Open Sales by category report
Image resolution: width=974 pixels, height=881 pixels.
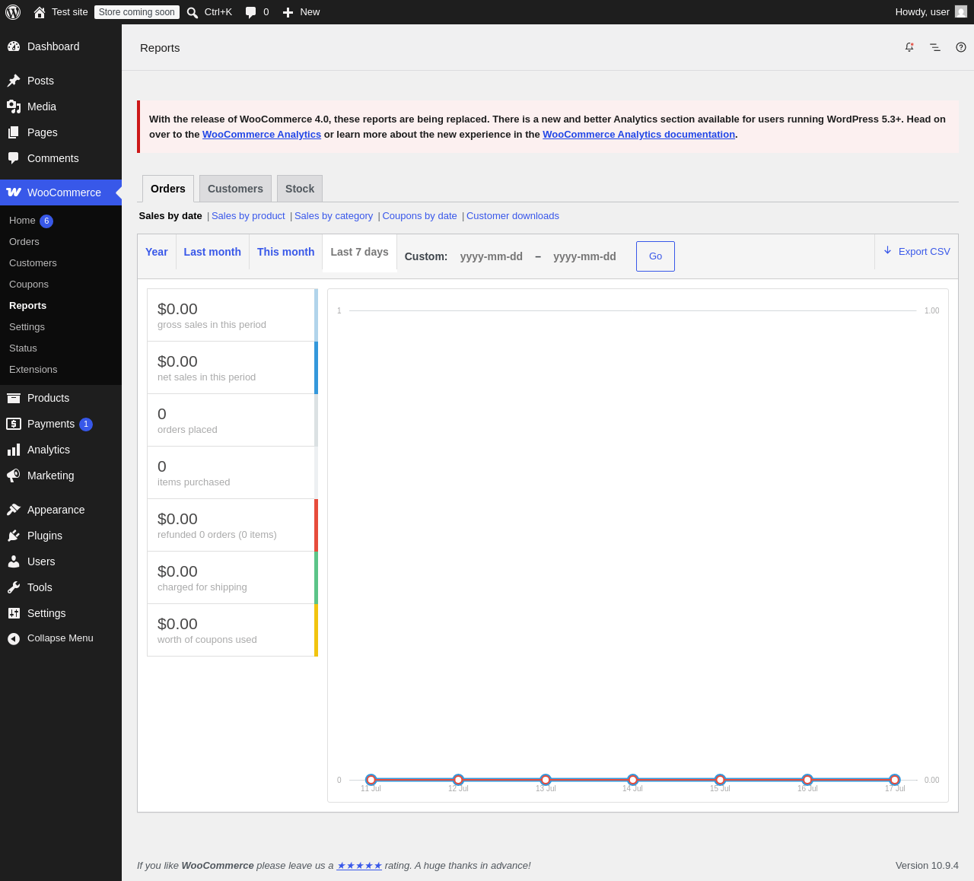pyautogui.click(x=333, y=216)
